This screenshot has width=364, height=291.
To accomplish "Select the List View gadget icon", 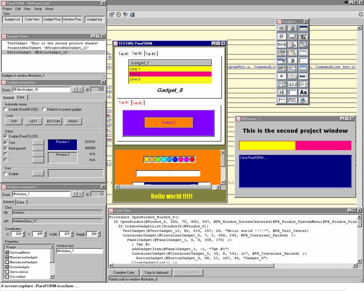I will pos(293,69).
